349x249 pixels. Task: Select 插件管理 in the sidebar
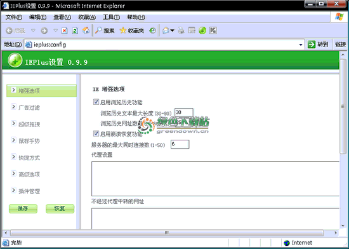point(29,191)
